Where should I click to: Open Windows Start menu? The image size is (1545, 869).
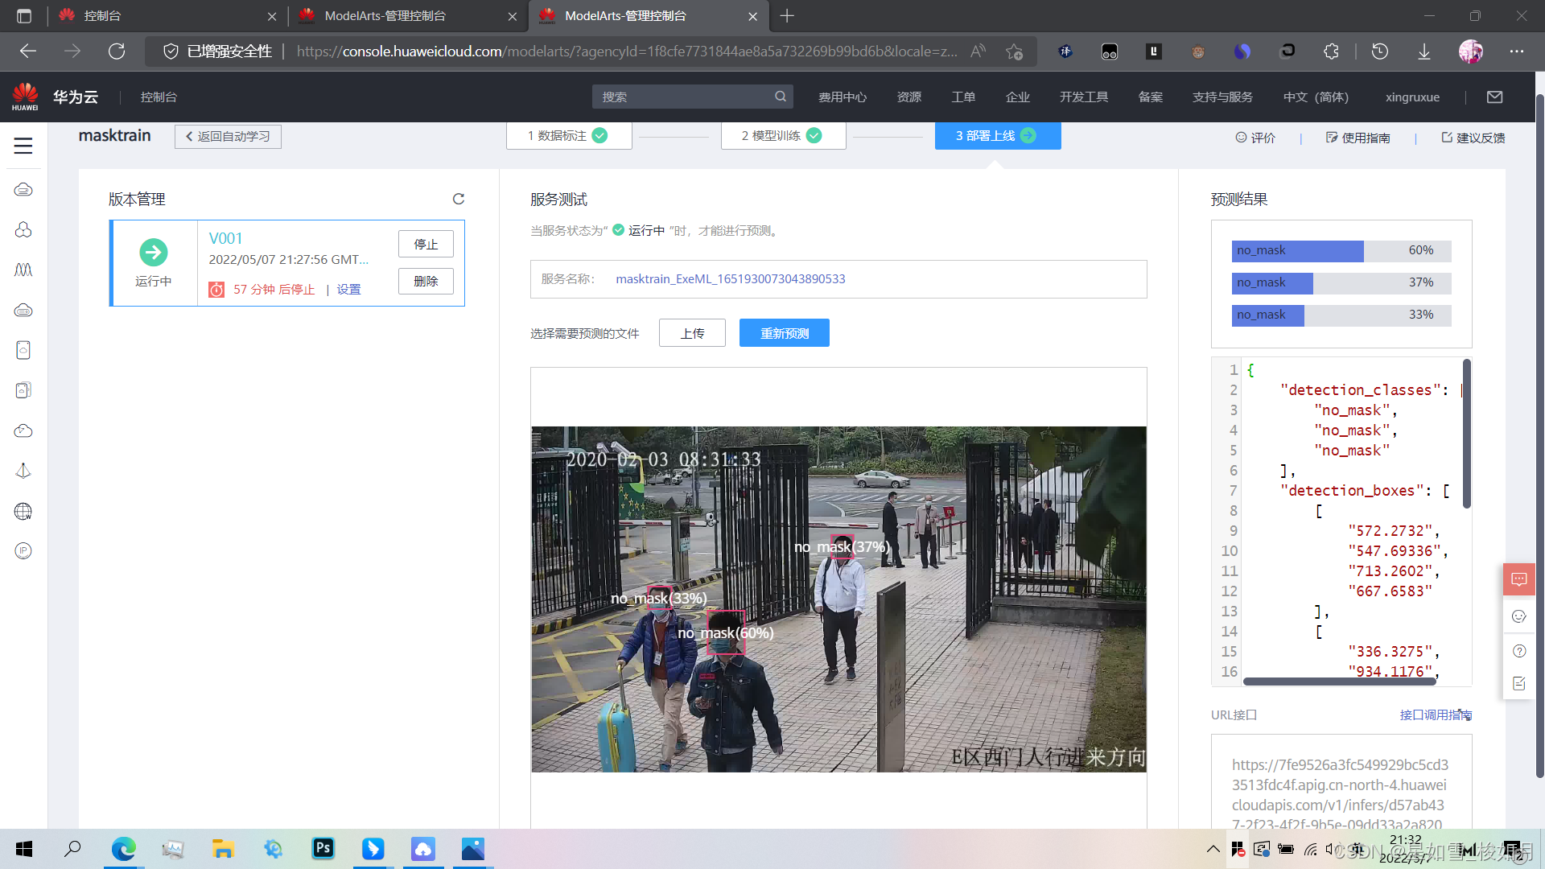24,849
